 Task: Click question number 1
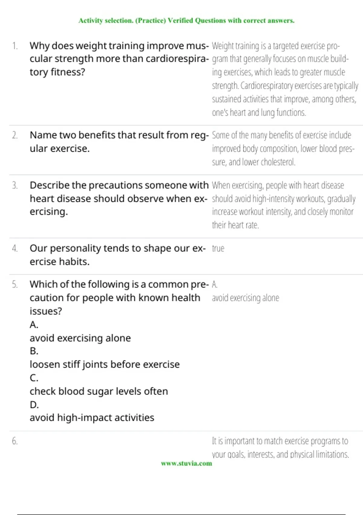15,46
